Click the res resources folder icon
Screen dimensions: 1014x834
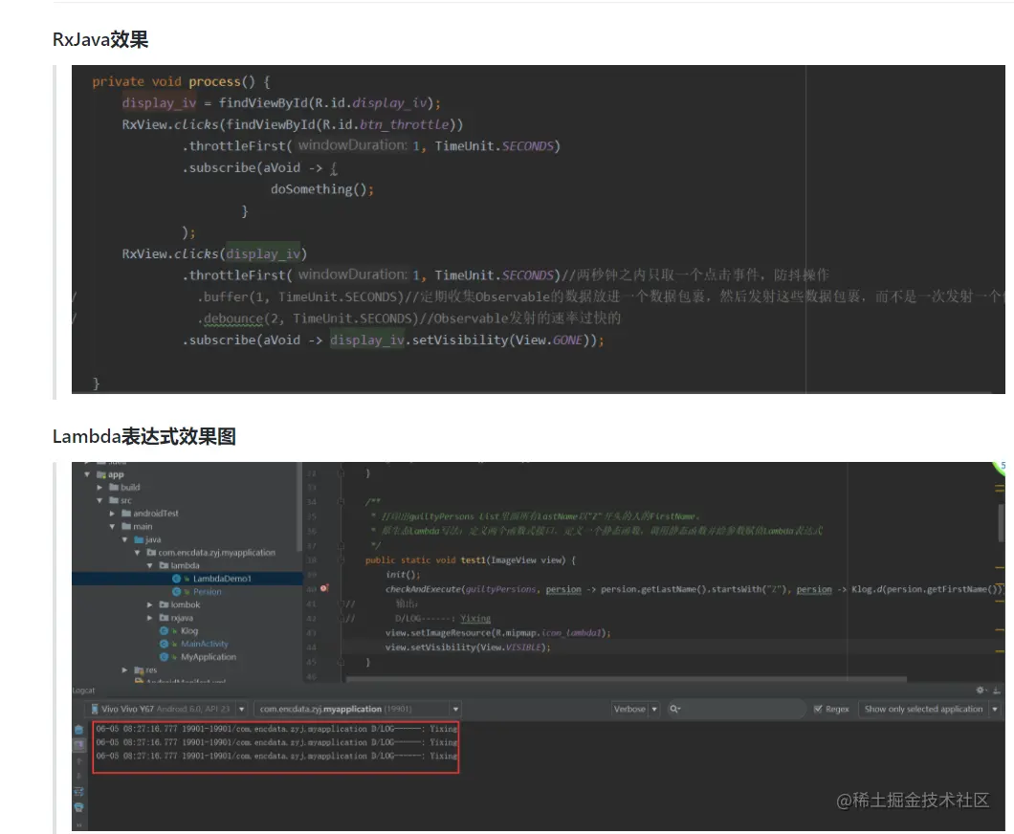pos(139,669)
